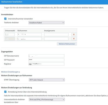Click the Anzeigename column header
The image size is (108, 105).
click(x=49, y=31)
